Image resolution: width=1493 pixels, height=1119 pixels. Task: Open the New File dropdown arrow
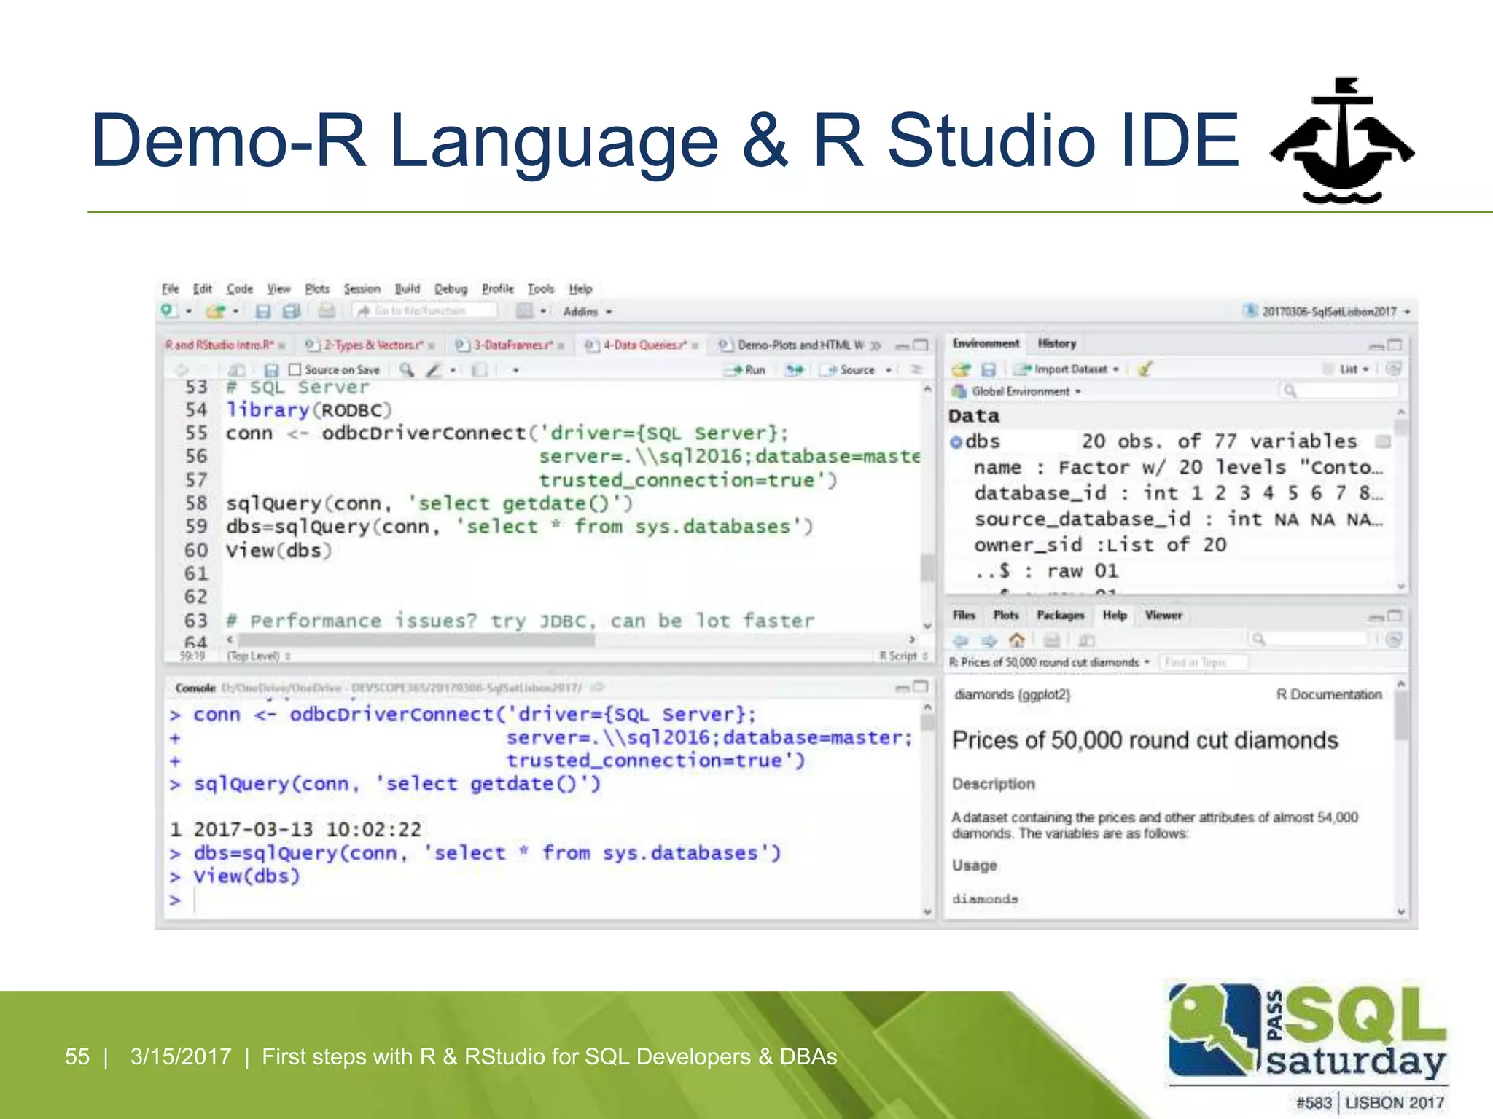[x=189, y=311]
